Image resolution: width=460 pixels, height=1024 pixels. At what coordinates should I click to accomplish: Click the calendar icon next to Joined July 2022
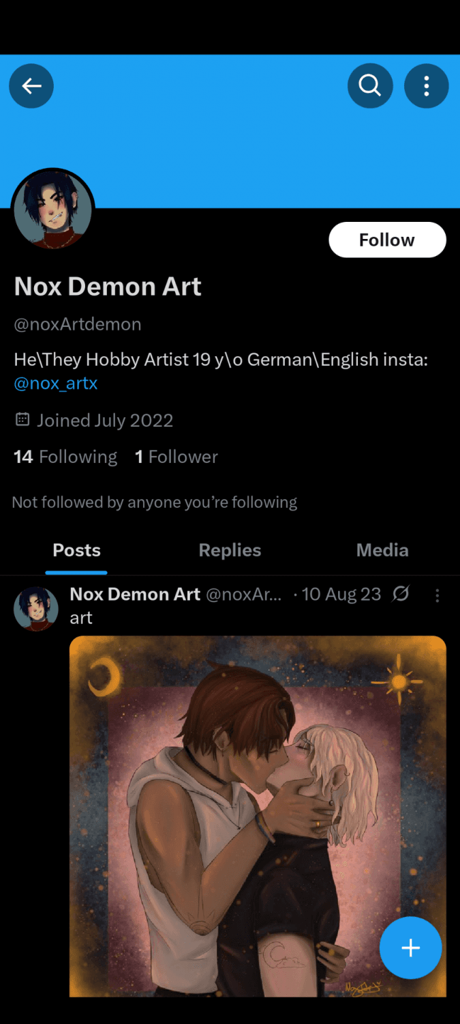click(22, 421)
